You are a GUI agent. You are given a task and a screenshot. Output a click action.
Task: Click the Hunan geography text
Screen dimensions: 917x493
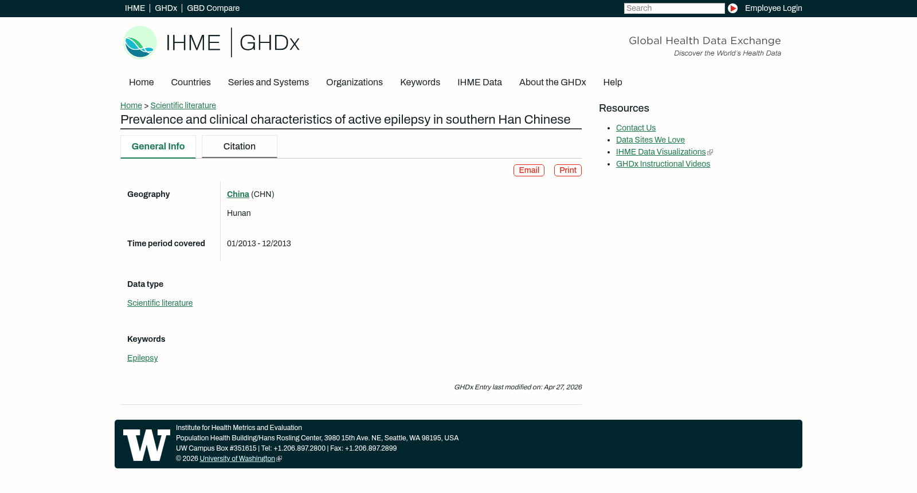239,213
